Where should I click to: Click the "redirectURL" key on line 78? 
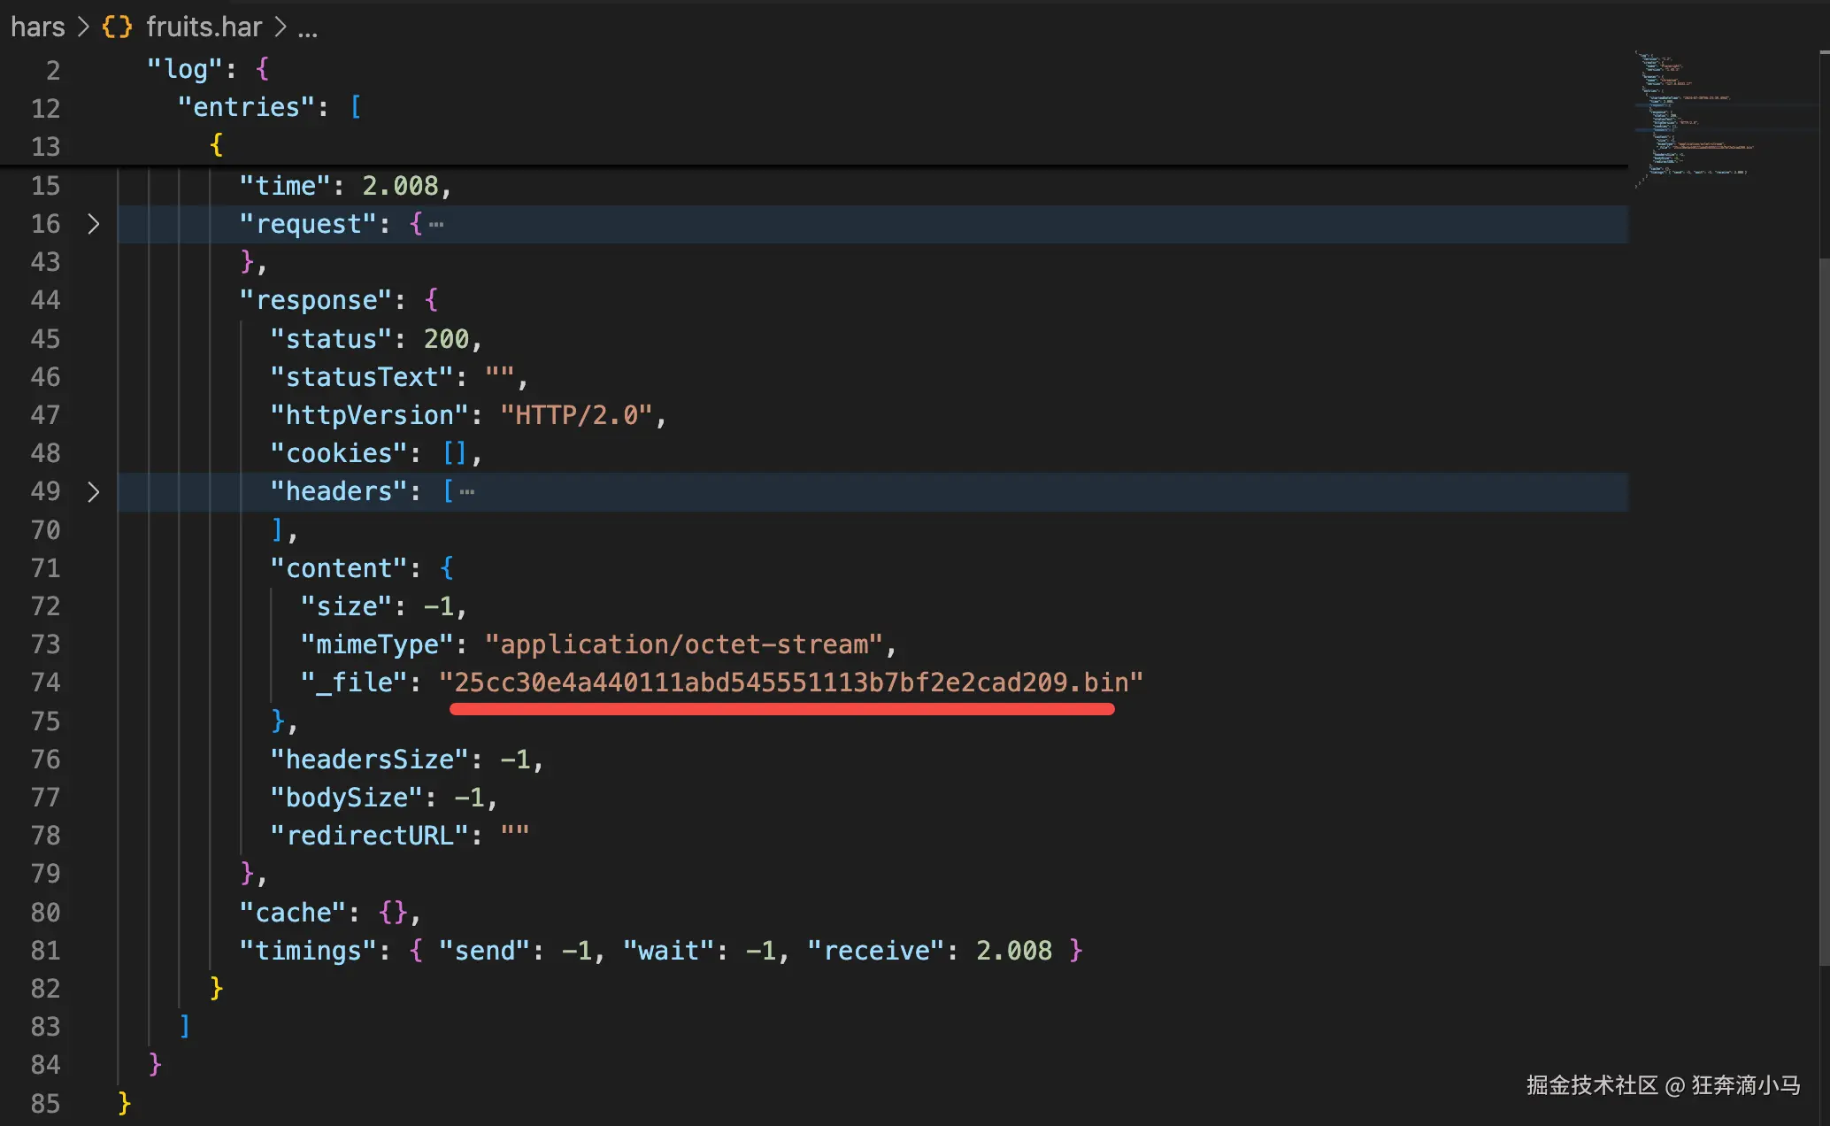[368, 836]
